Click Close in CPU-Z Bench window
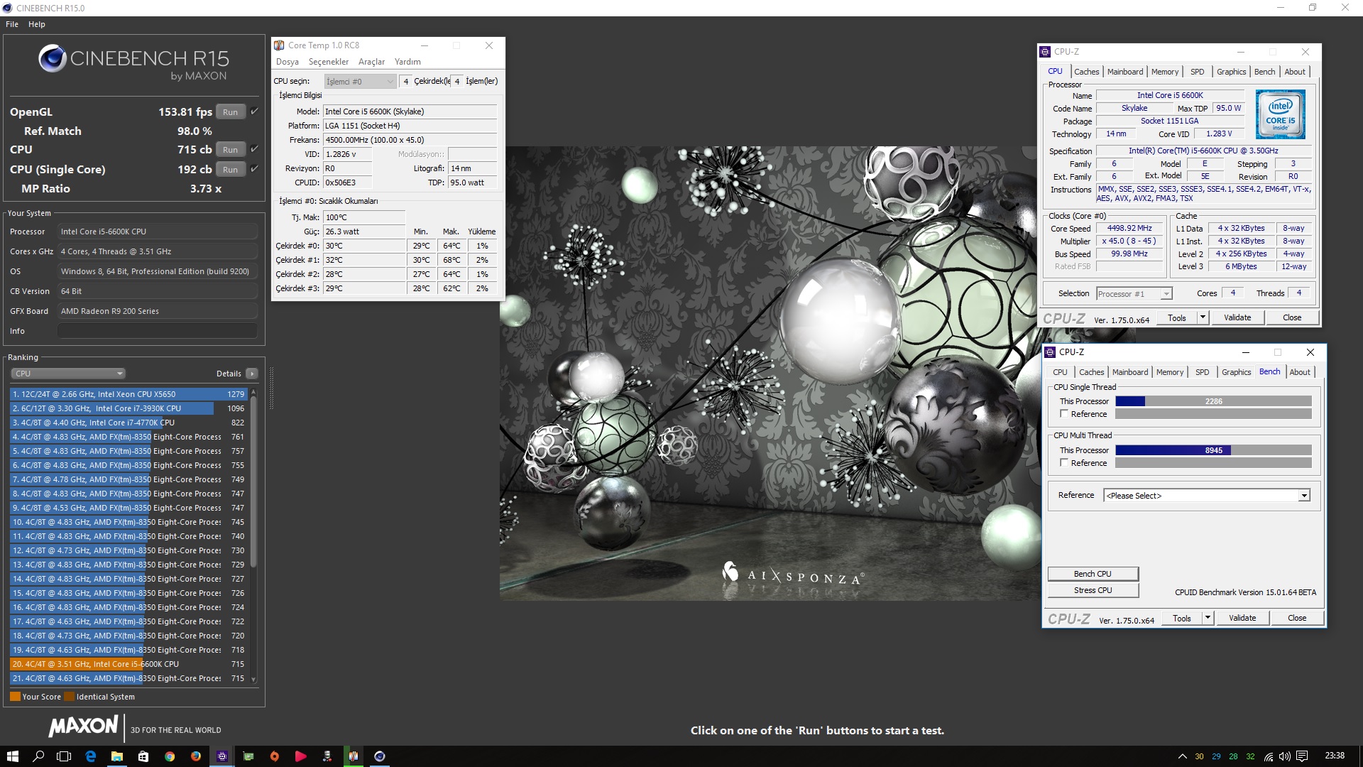 tap(1297, 618)
